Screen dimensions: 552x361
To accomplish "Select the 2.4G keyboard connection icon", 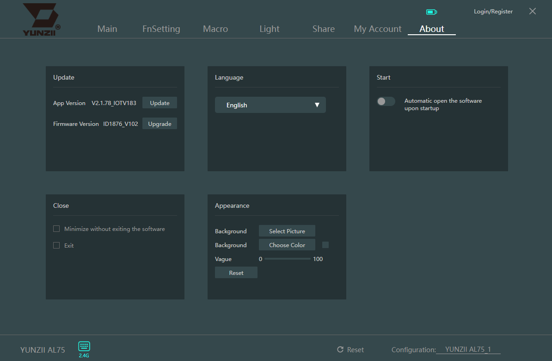I will coord(84,346).
